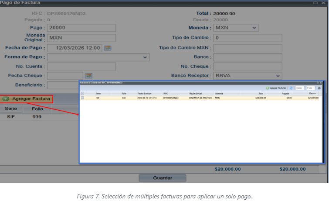Toggle the select-all checkbox in header row

pos(83,93)
